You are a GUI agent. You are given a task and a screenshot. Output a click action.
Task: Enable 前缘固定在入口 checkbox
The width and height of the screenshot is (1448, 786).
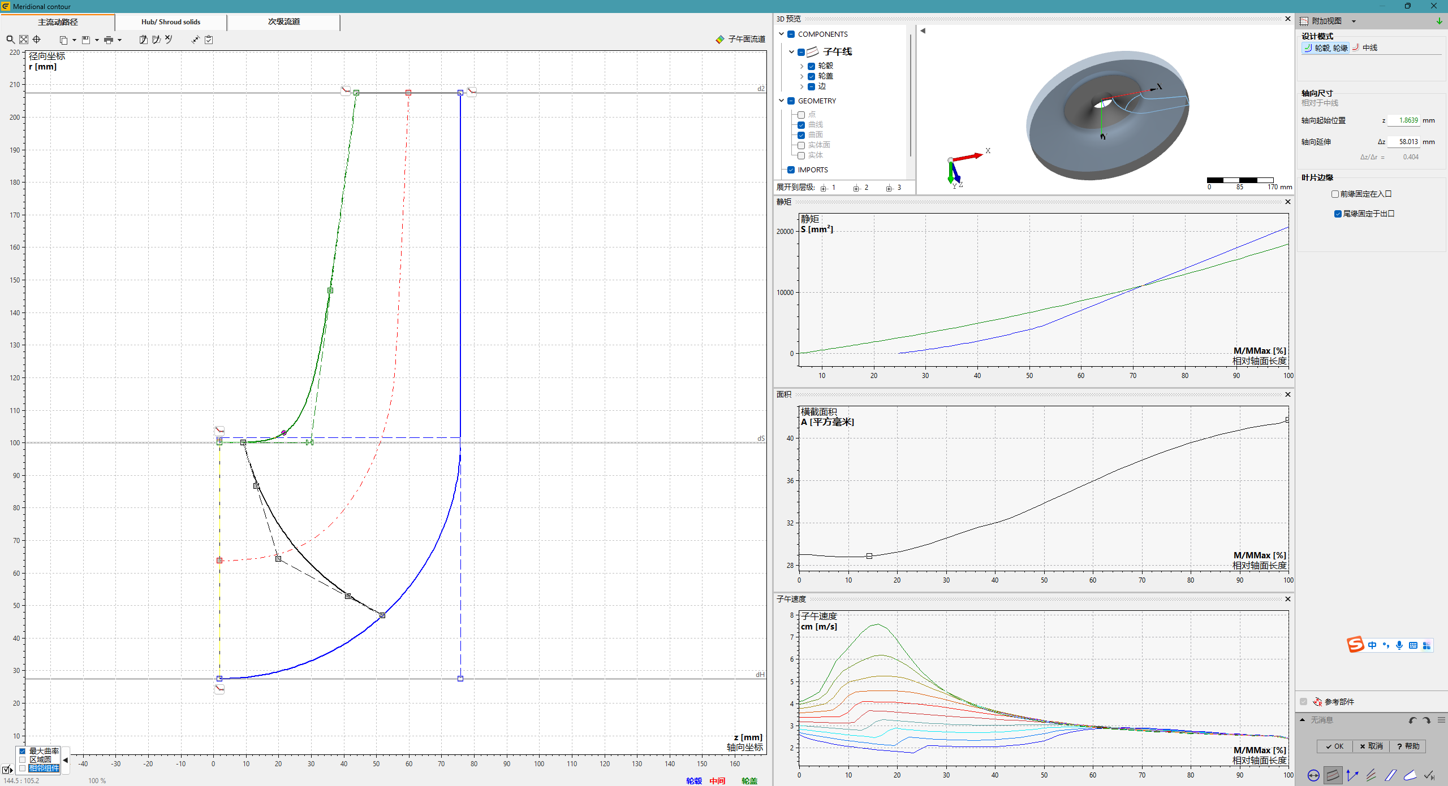tap(1335, 194)
